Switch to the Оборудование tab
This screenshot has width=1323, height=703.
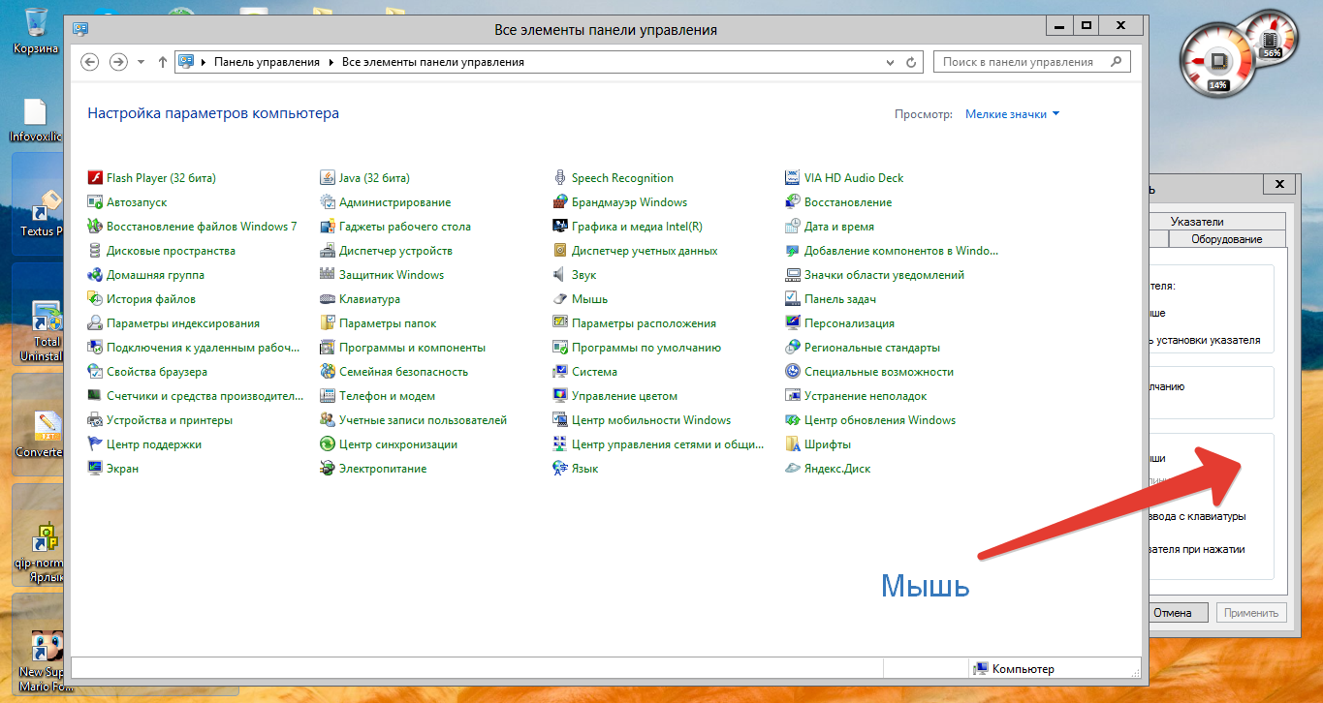pyautogui.click(x=1226, y=239)
